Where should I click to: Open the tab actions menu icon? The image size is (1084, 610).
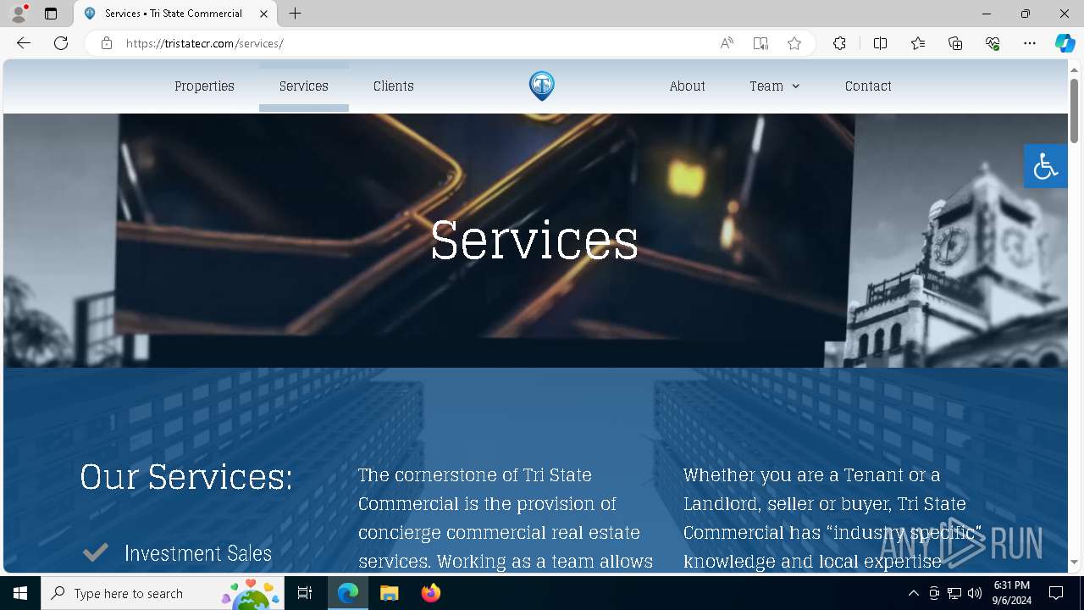51,14
